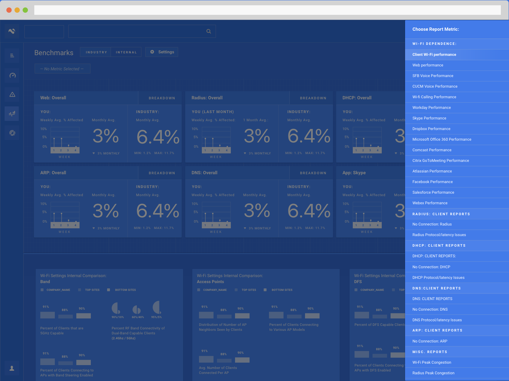This screenshot has height=381, width=509.
Task: Select Wi-Fi Peak Congestion metric
Action: click(x=457, y=362)
